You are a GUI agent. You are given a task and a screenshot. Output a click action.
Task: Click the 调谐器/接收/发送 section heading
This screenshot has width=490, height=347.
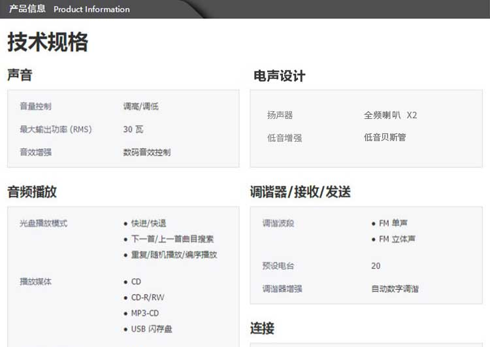coord(300,191)
